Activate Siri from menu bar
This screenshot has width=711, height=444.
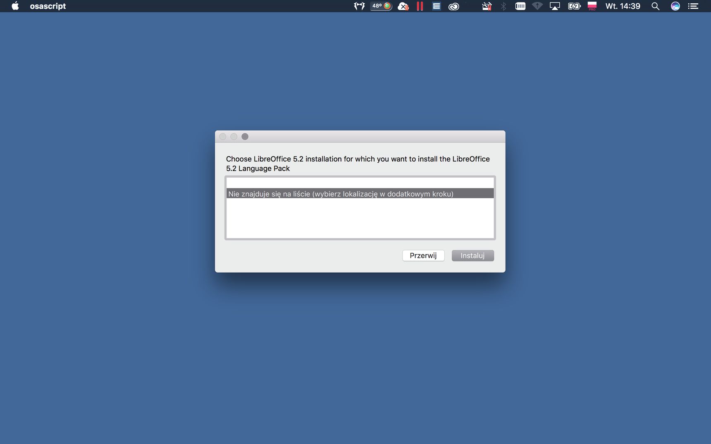point(675,6)
